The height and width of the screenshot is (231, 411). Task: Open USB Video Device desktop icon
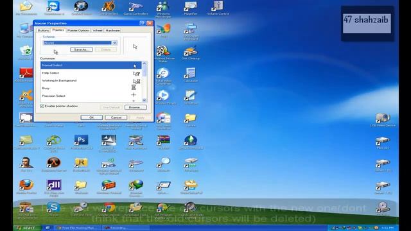click(x=383, y=120)
